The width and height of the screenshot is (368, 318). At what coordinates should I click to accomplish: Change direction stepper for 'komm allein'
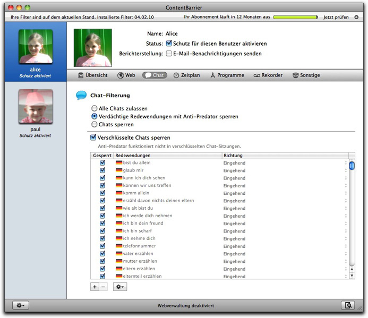click(x=346, y=193)
